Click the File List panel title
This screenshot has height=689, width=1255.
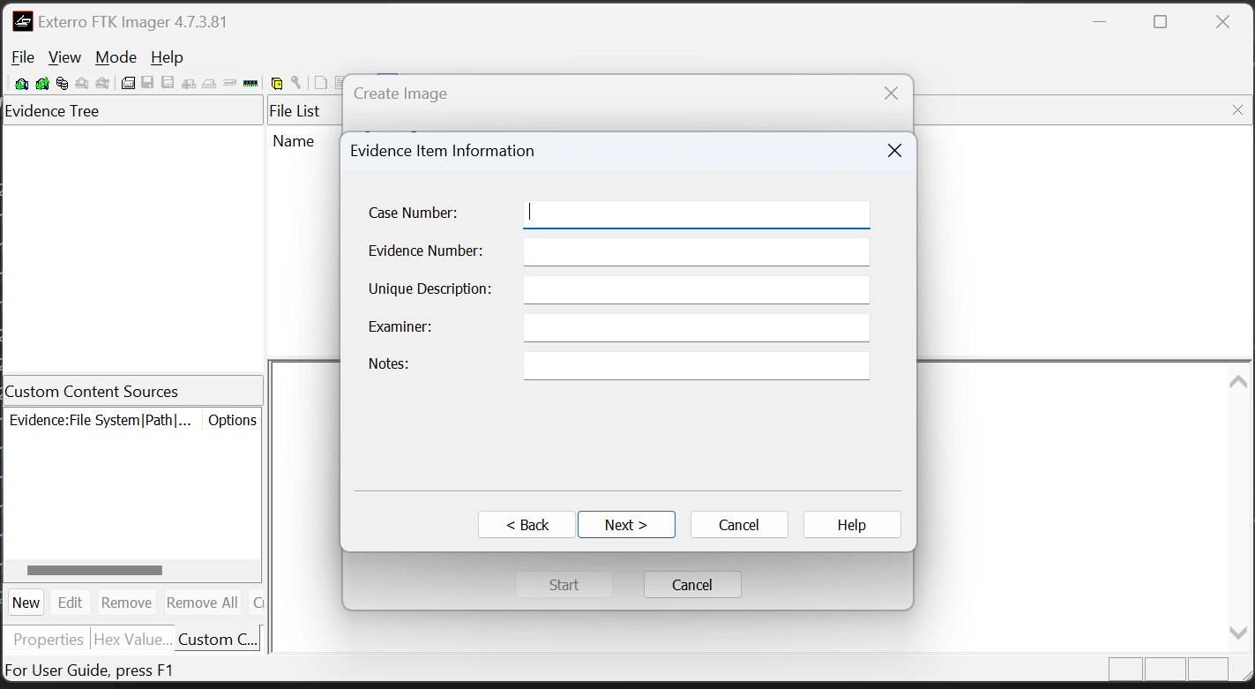tap(295, 111)
